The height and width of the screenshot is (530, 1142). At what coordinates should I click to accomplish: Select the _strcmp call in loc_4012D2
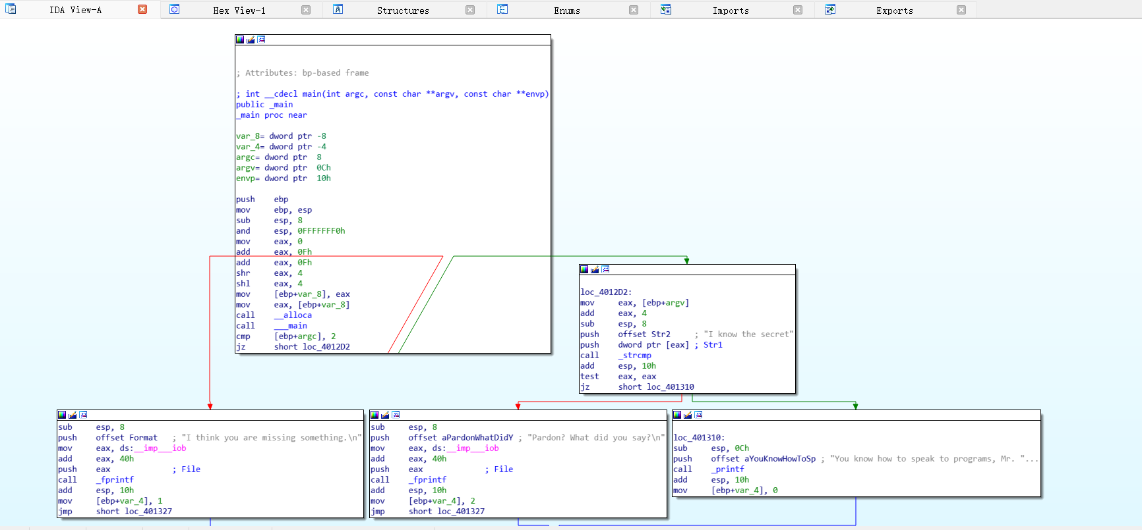(634, 356)
